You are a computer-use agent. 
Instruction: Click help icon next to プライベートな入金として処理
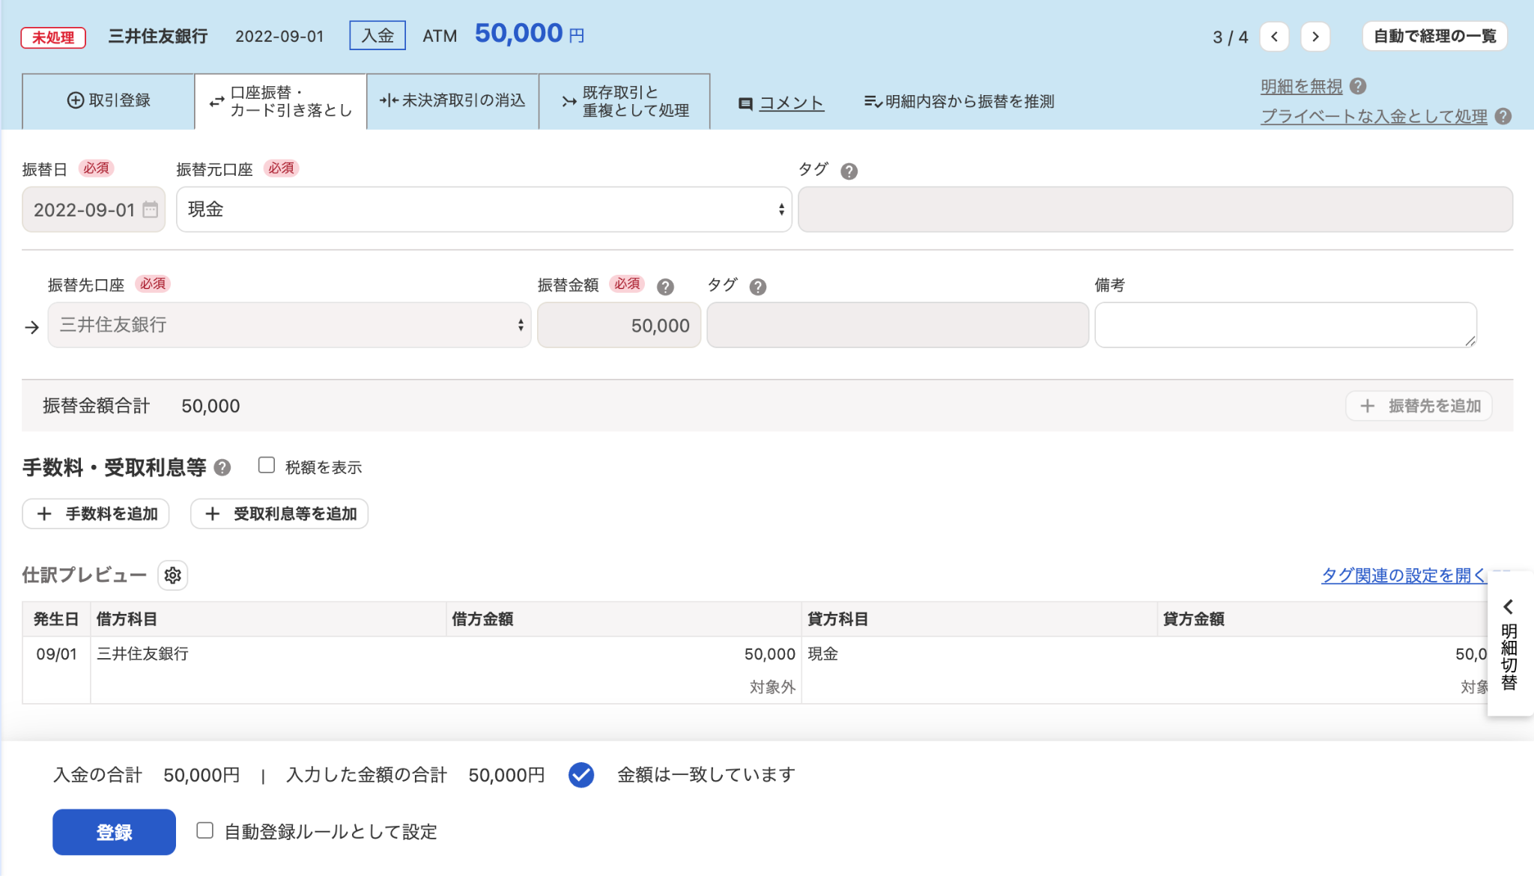click(1503, 116)
